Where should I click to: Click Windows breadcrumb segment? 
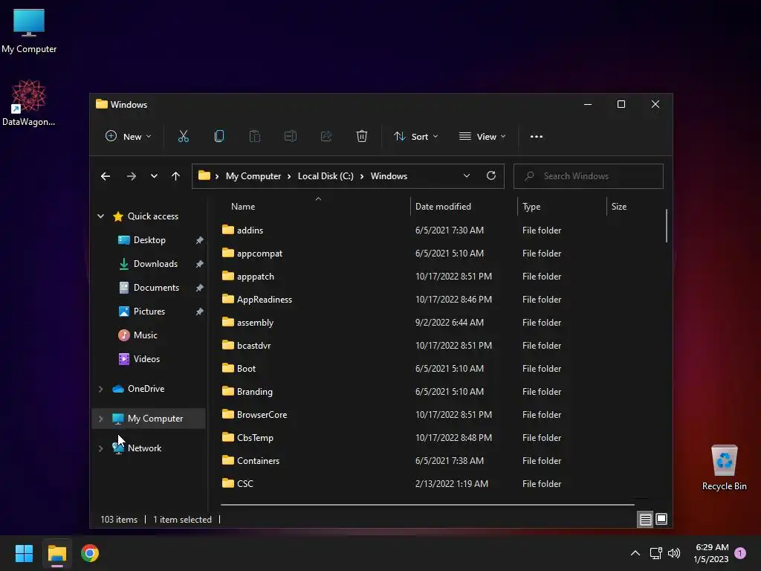389,176
